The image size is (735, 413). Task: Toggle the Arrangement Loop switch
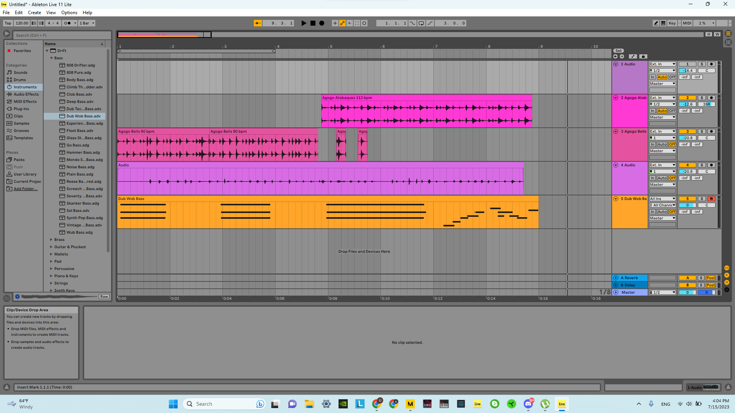coord(421,23)
